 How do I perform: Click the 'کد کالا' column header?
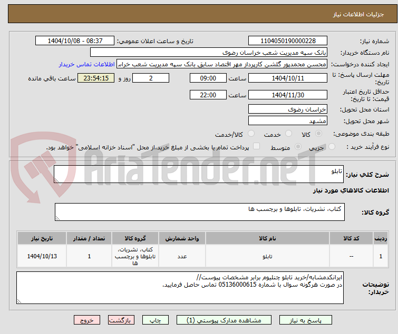pos(351,238)
